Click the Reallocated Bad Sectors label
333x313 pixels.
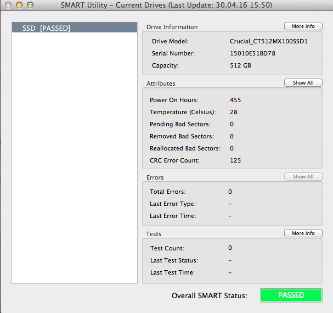point(185,148)
